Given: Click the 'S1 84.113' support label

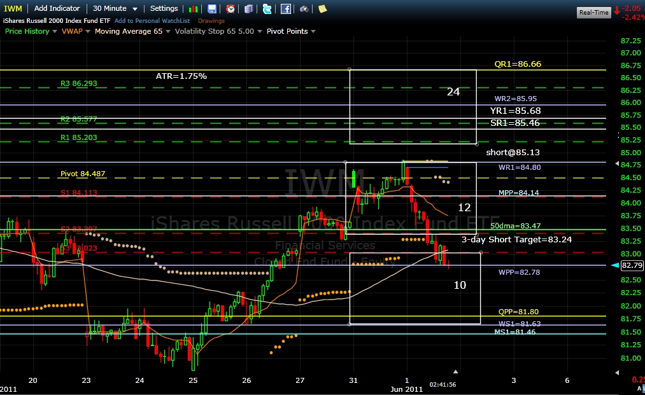Looking at the screenshot, I should pyautogui.click(x=79, y=193).
